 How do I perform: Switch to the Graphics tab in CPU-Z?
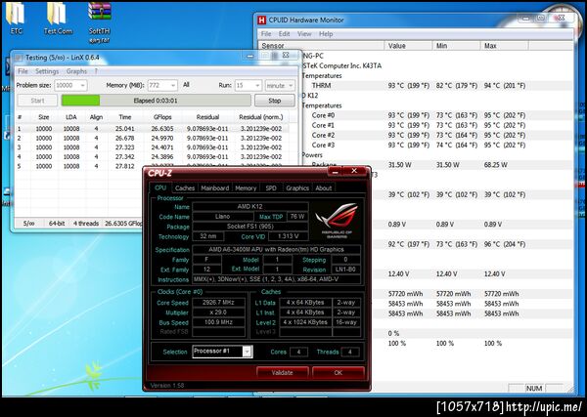(297, 188)
